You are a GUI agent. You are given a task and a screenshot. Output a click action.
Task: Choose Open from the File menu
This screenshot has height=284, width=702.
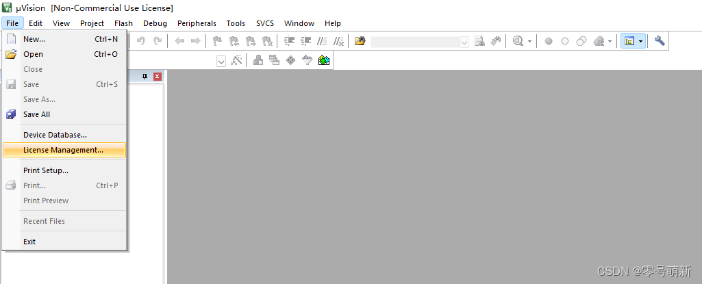[x=64, y=54]
